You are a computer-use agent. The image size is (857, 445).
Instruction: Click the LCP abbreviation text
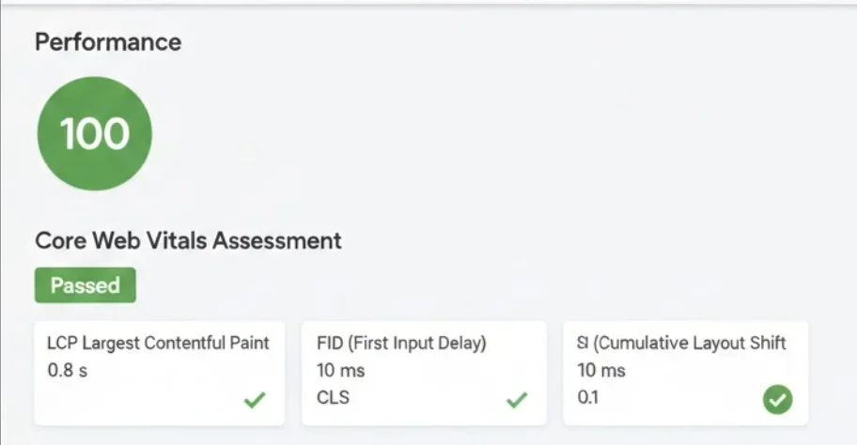pos(62,344)
